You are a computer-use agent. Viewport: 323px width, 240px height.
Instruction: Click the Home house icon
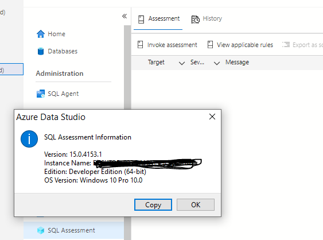41,34
